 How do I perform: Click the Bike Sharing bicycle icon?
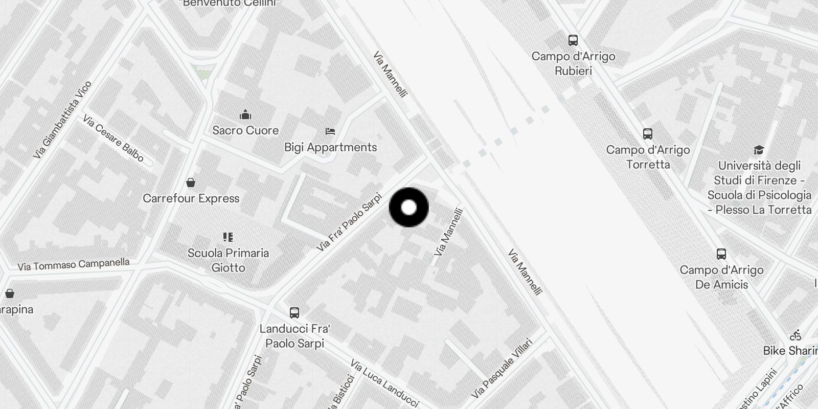(796, 335)
